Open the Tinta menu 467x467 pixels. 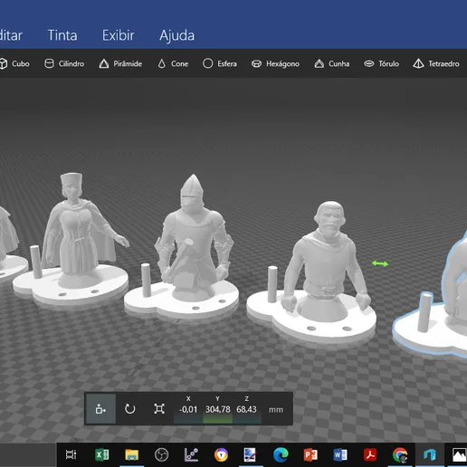(62, 35)
